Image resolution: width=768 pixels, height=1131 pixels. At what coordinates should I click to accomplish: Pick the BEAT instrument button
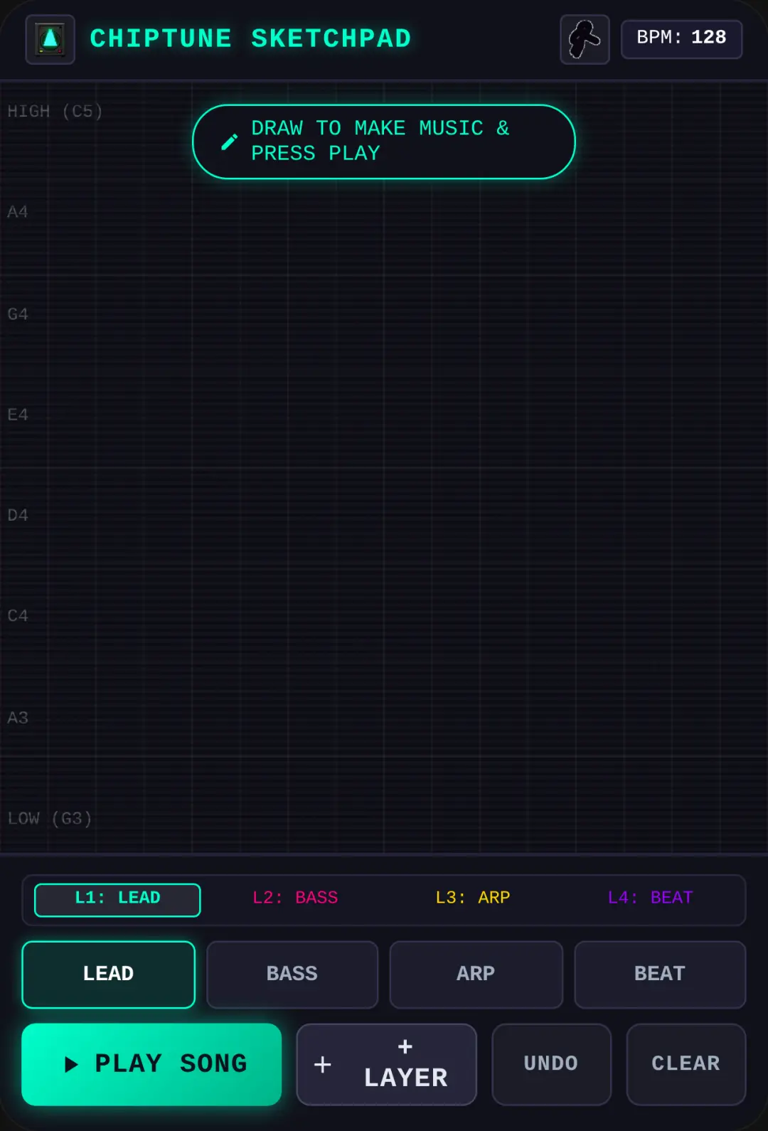(x=660, y=975)
